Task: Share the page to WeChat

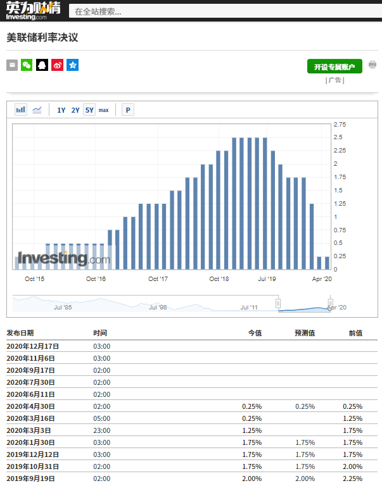Action: [x=27, y=65]
